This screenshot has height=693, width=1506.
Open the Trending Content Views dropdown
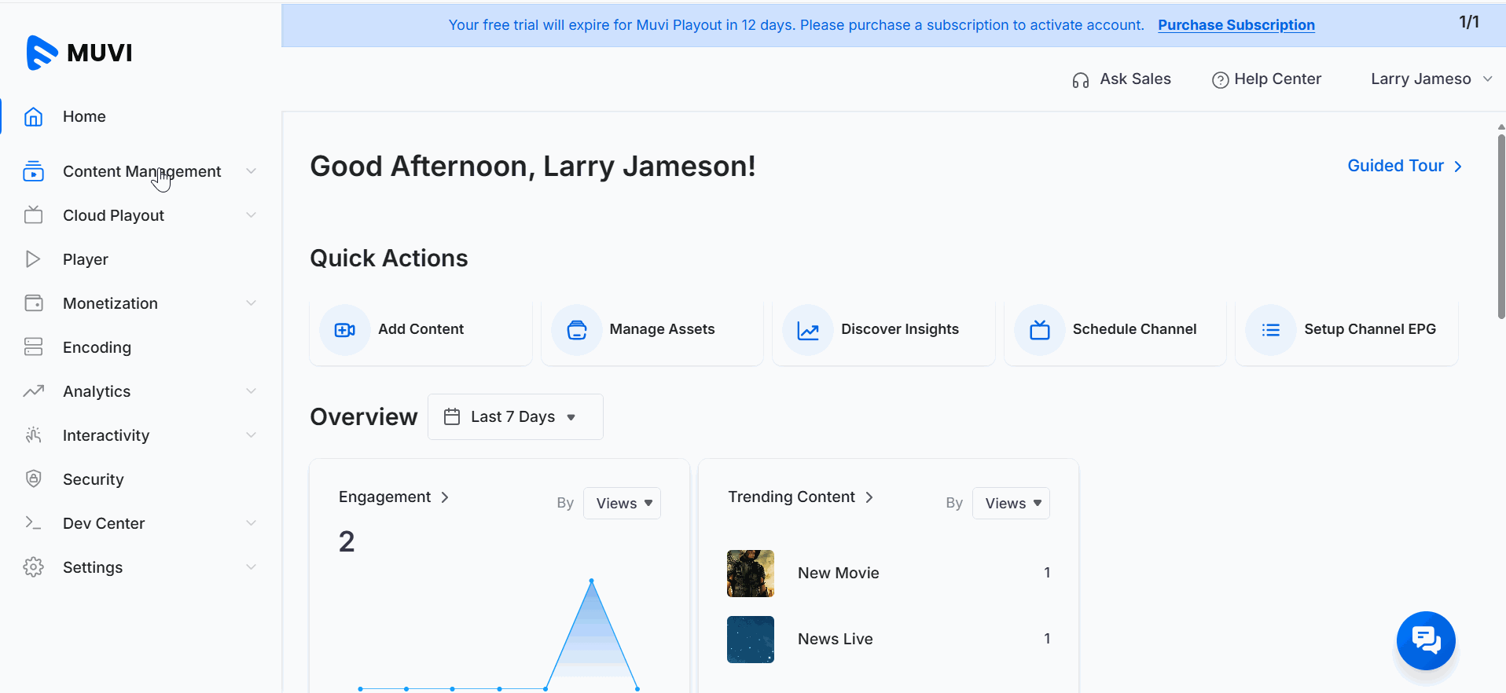[x=1011, y=503]
